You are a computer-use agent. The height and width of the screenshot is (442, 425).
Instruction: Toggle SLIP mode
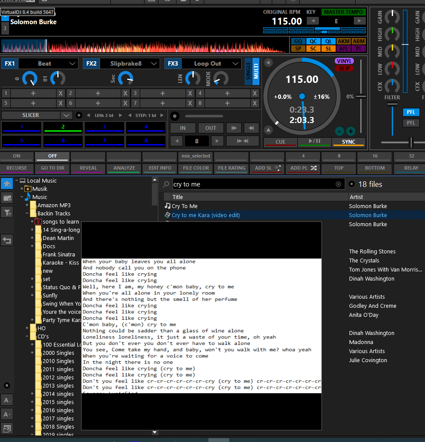[x=344, y=69]
